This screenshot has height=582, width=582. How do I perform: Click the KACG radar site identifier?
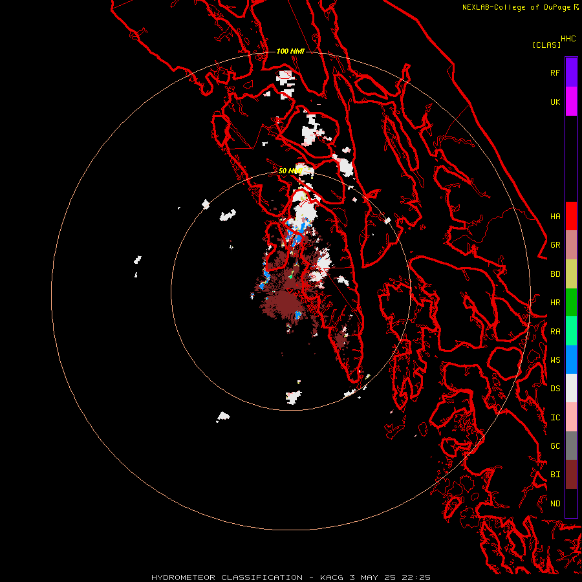(x=332, y=577)
